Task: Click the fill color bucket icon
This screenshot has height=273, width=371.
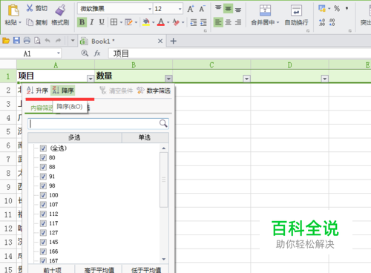Action: pos(146,22)
